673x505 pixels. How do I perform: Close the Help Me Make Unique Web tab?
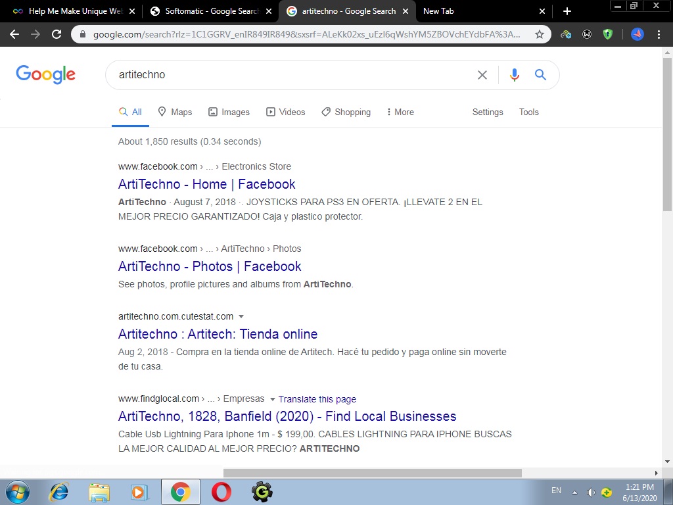click(x=132, y=11)
